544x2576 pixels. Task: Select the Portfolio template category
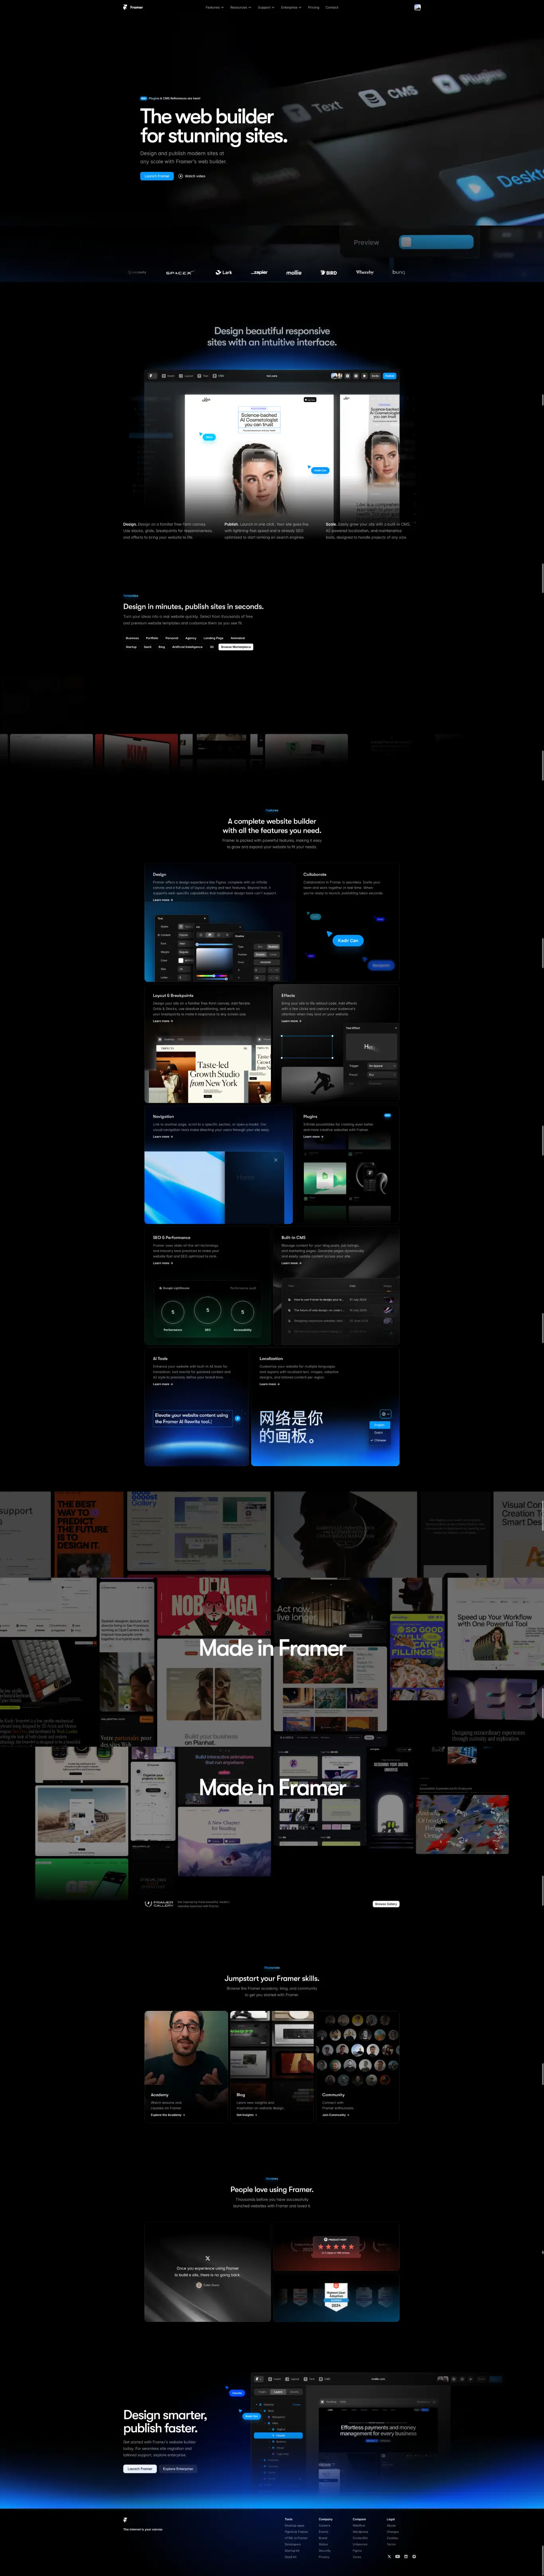click(x=152, y=638)
